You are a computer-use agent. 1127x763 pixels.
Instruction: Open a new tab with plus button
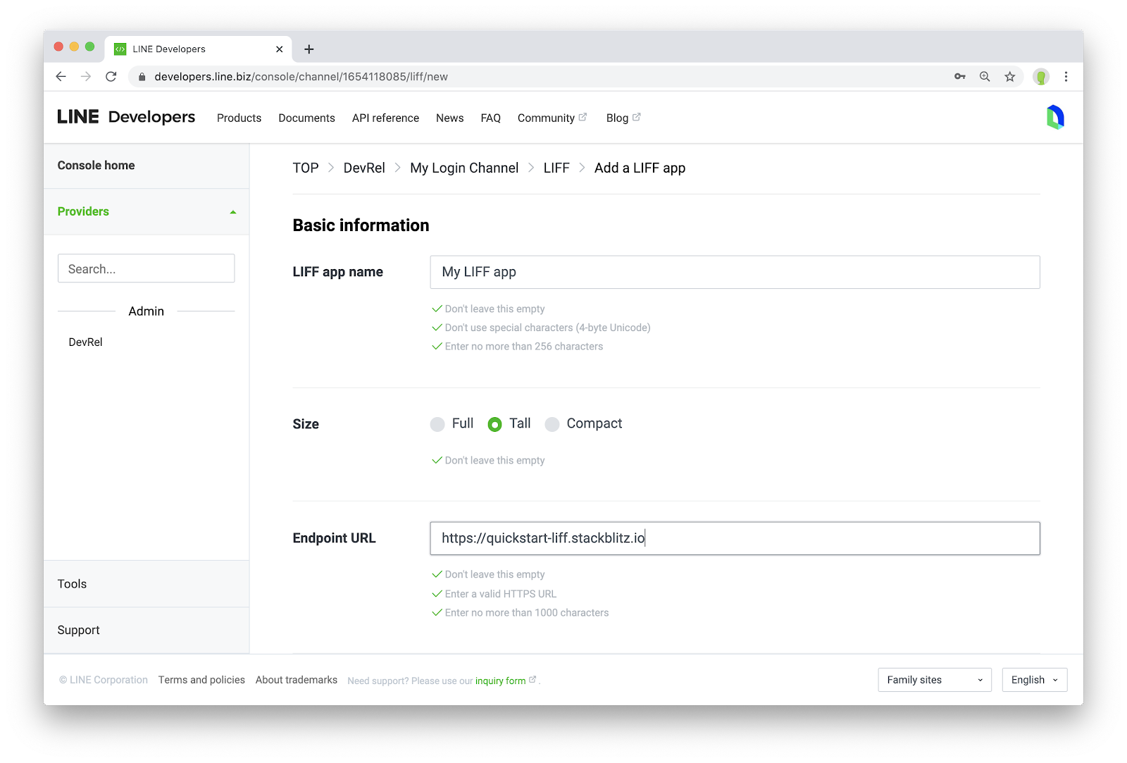tap(309, 49)
